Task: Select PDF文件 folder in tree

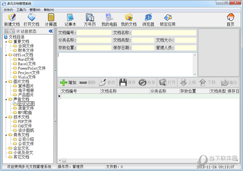Action: pos(25,122)
